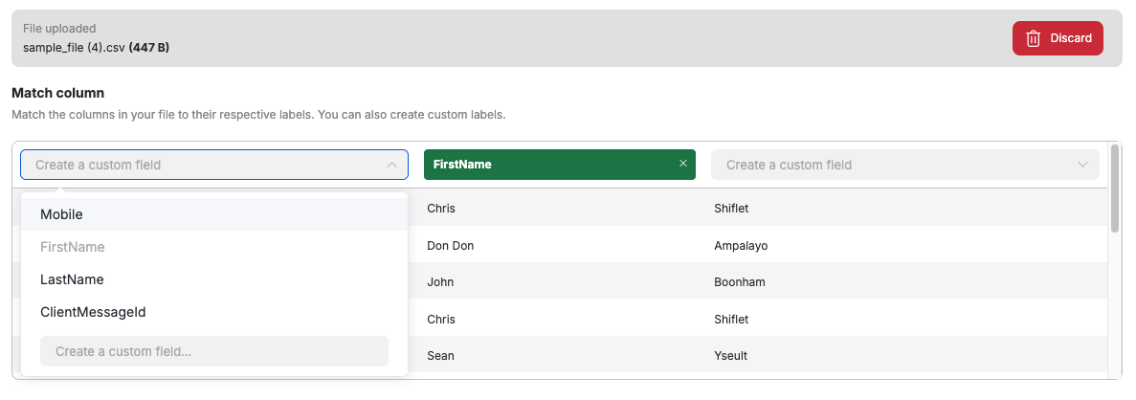Click the table's vertical scrollbar thumb

click(x=1114, y=189)
